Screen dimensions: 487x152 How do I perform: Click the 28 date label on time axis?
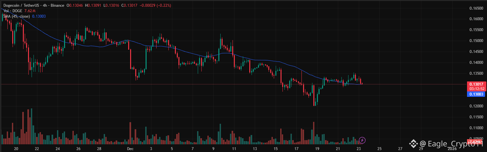pyautogui.click(x=99, y=149)
